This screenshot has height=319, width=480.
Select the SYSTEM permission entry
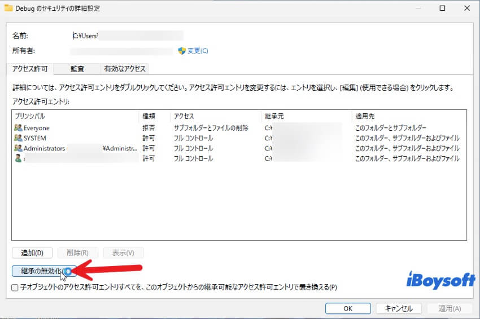(x=239, y=138)
